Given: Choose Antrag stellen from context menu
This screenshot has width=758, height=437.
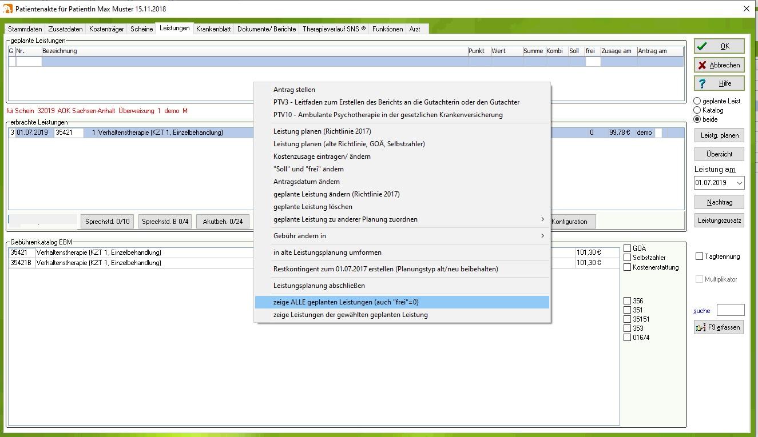Looking at the screenshot, I should coord(402,90).
